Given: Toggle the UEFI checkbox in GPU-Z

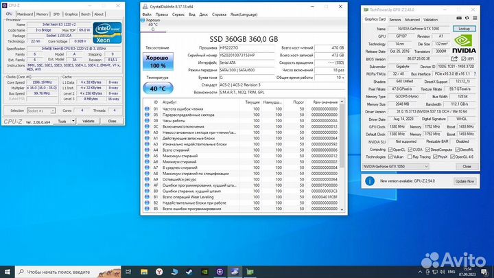Looking at the screenshot, I should (463, 59).
